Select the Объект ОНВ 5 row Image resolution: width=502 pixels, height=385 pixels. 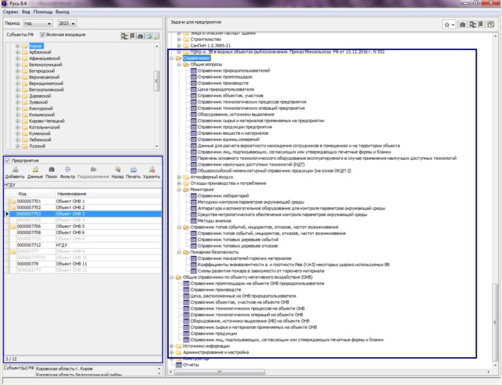(70, 227)
